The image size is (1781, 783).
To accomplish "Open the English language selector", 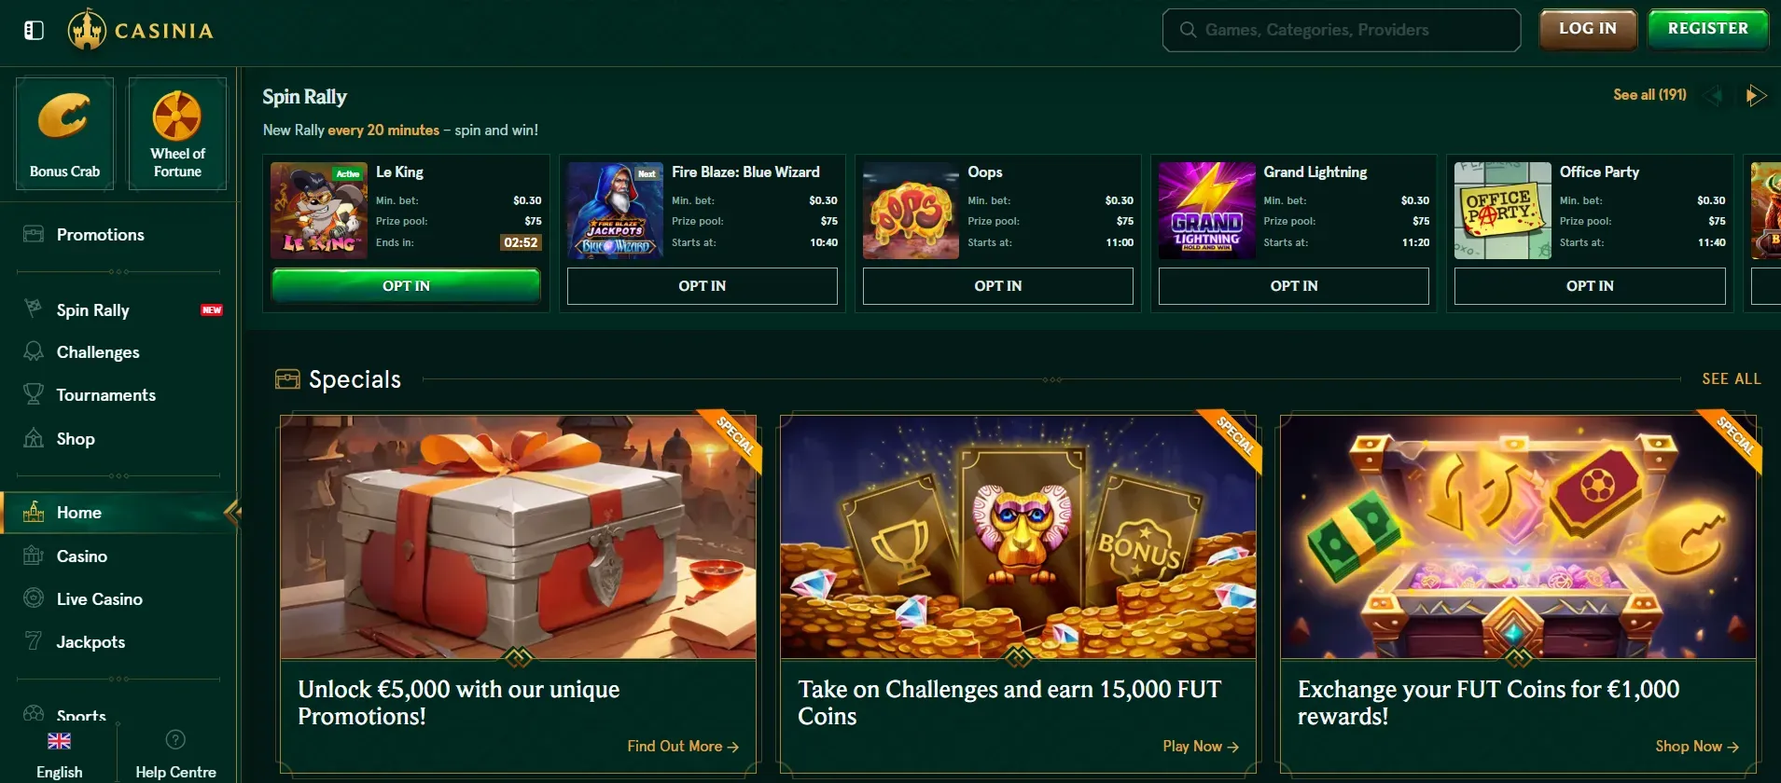I will pos(59,754).
